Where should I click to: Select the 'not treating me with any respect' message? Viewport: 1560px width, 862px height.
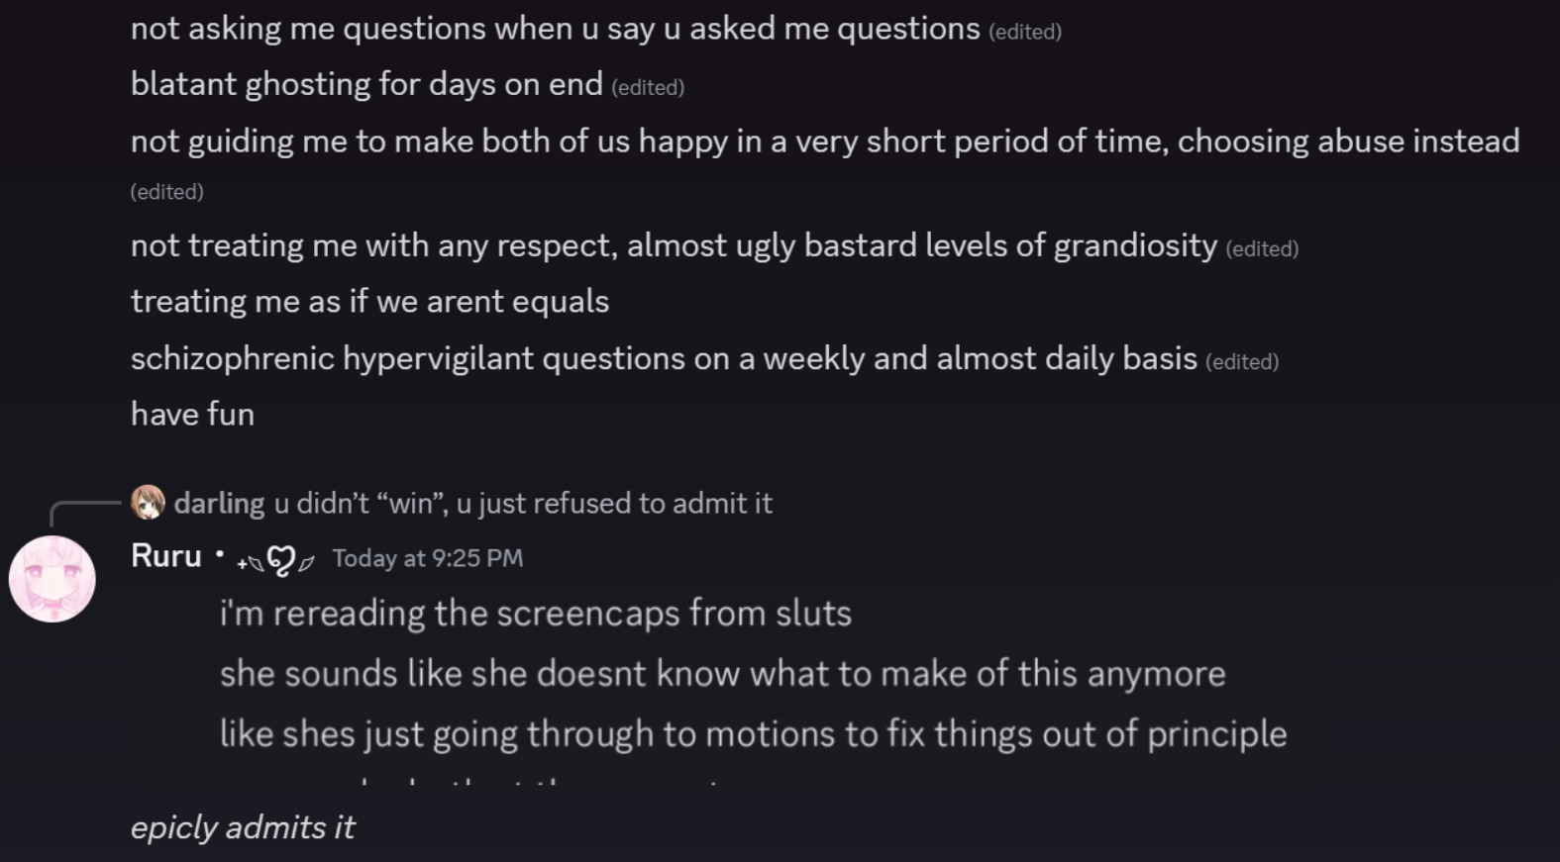[x=674, y=245]
